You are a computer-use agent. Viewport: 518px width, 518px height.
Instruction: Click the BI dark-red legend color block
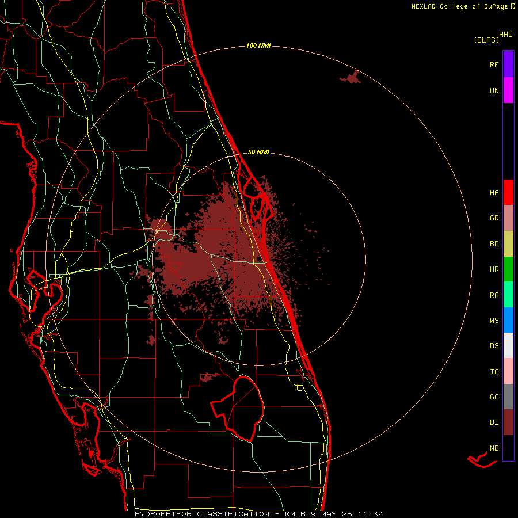(508, 422)
